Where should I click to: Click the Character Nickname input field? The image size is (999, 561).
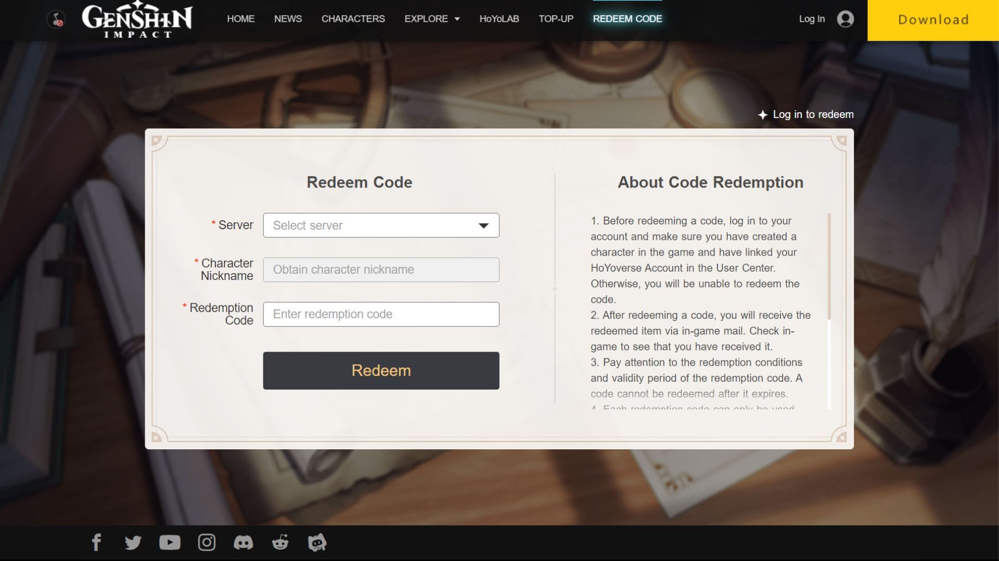click(381, 269)
